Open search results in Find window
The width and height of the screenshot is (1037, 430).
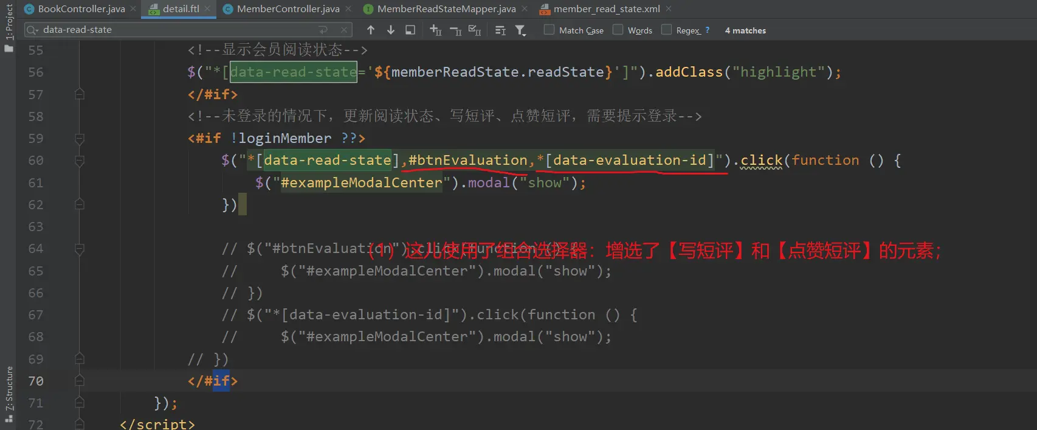(410, 30)
